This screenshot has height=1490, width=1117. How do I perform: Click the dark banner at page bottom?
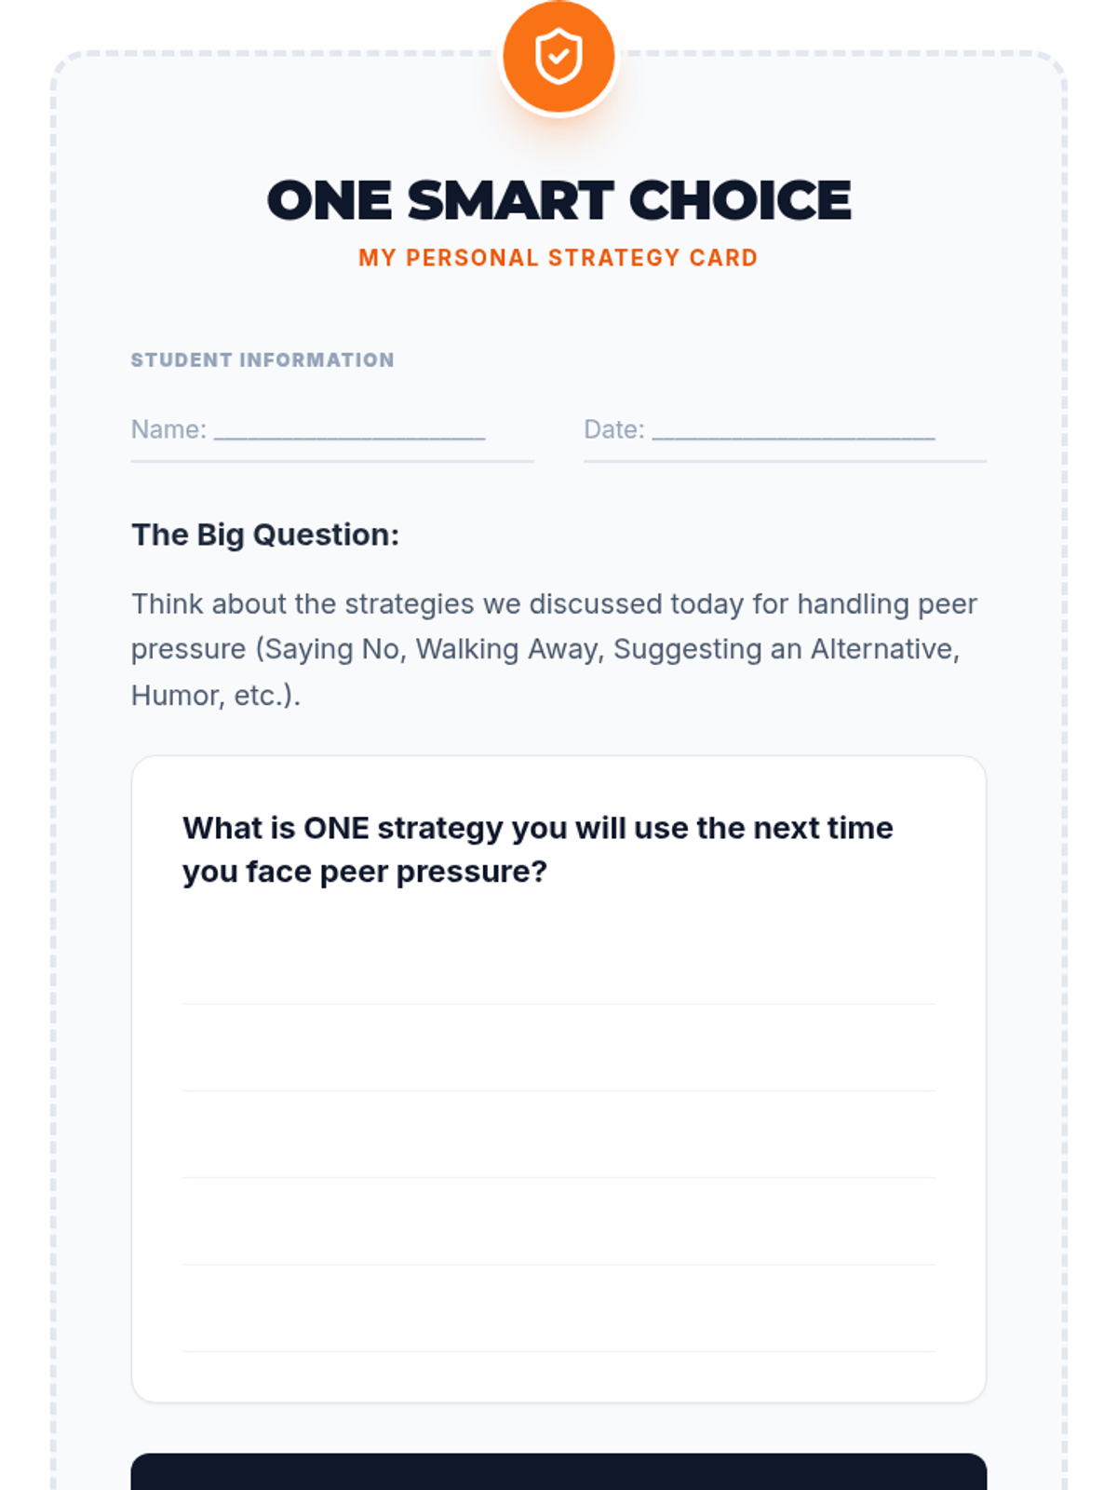click(558, 1472)
